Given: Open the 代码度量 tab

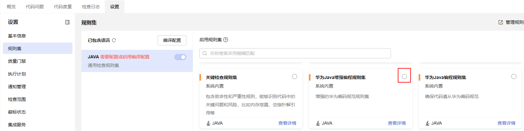Looking at the screenshot, I should [63, 7].
